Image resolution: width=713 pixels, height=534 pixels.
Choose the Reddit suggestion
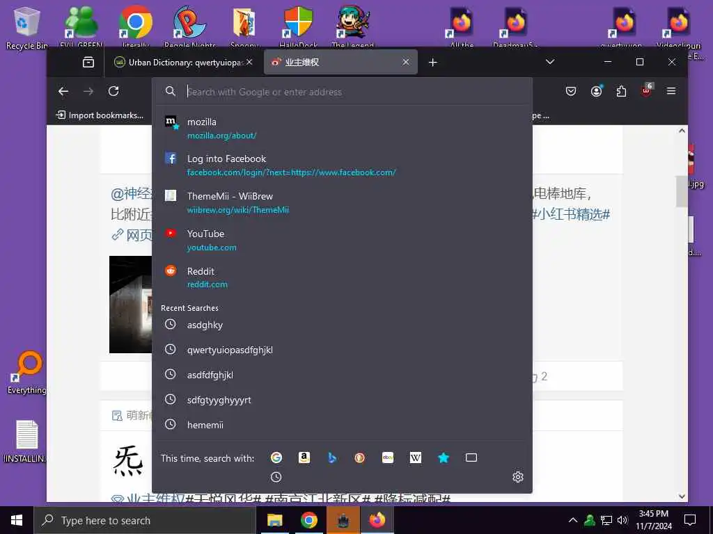(342, 277)
